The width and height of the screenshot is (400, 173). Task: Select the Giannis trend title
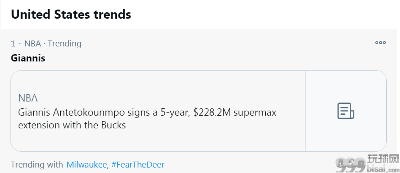pos(28,58)
